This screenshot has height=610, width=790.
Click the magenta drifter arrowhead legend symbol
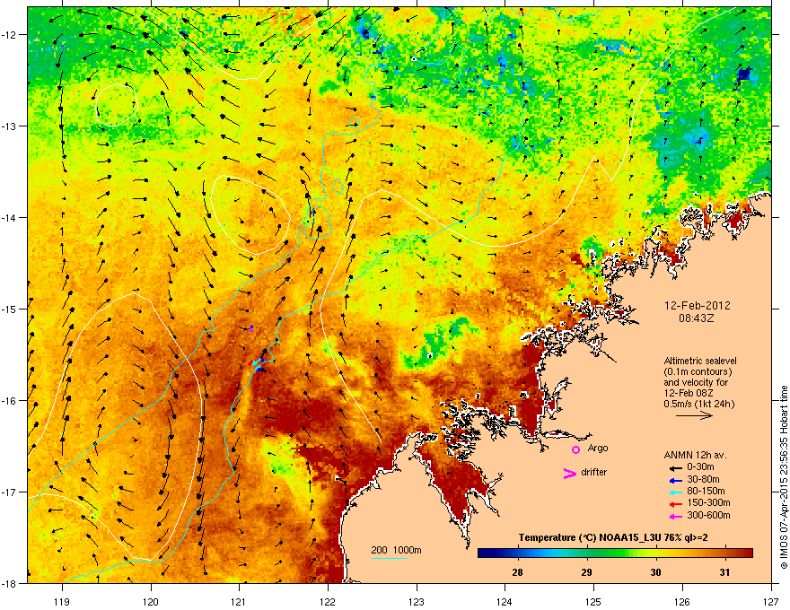pos(569,473)
